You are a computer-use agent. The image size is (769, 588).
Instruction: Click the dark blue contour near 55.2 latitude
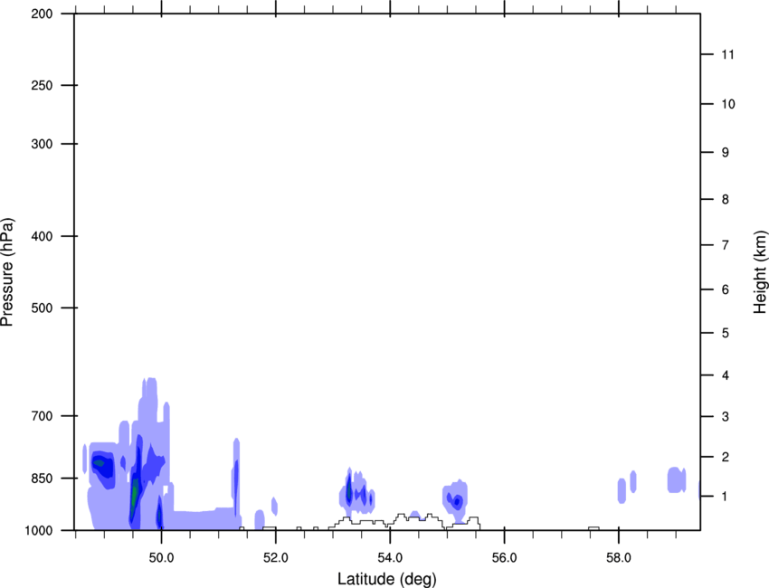457,501
